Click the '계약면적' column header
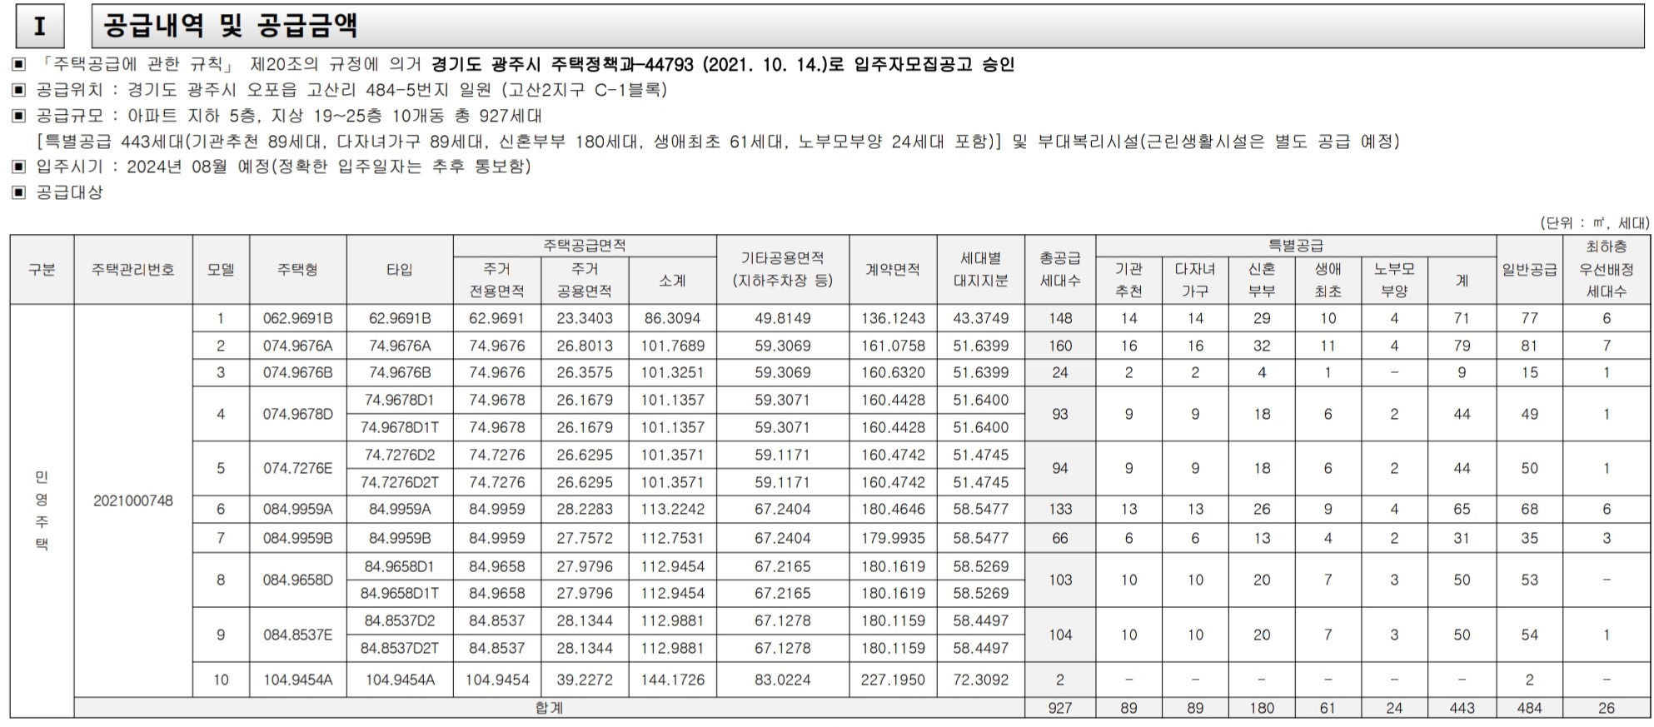This screenshot has width=1654, height=727. (x=893, y=270)
